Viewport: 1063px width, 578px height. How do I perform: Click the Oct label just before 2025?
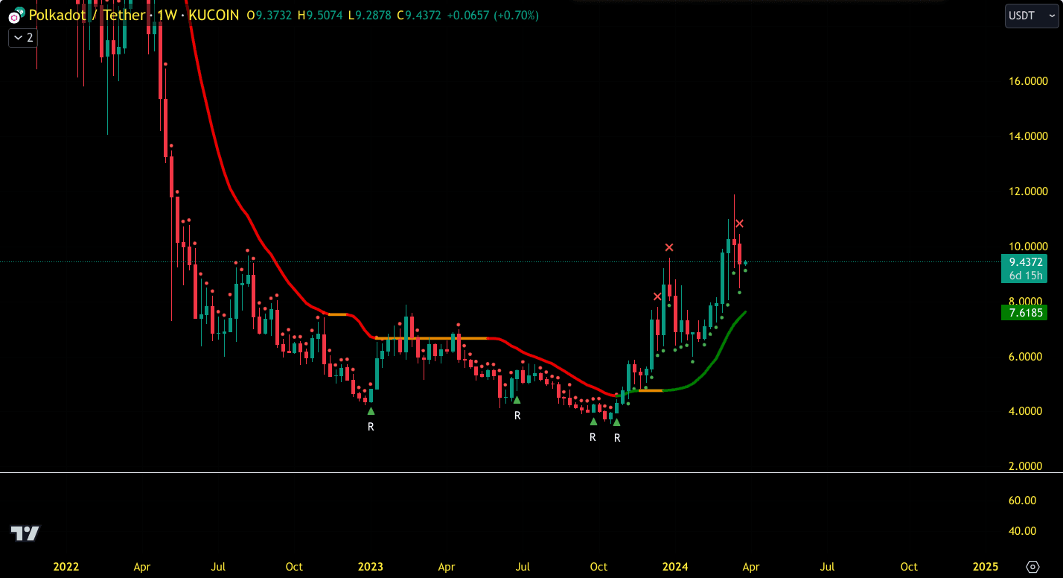tap(909, 567)
